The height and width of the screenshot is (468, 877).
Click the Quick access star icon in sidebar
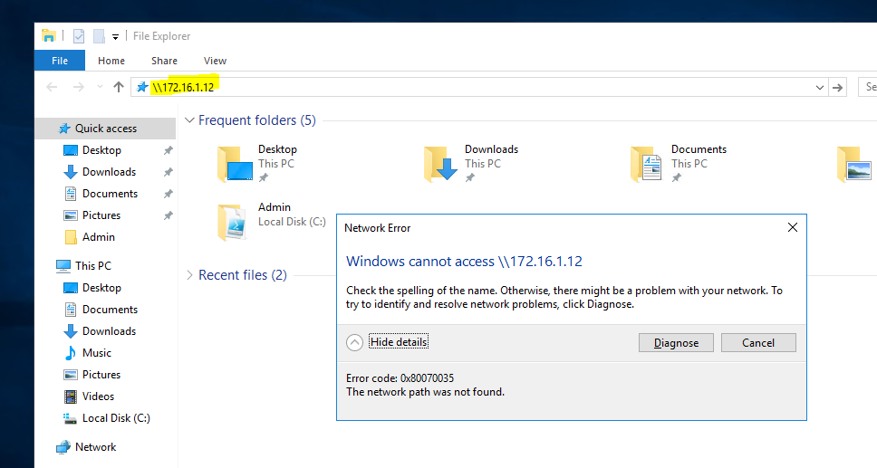coord(65,129)
